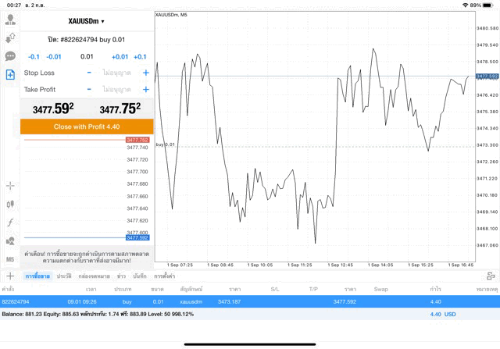
Task: Click the new order document icon
Action: point(10,75)
